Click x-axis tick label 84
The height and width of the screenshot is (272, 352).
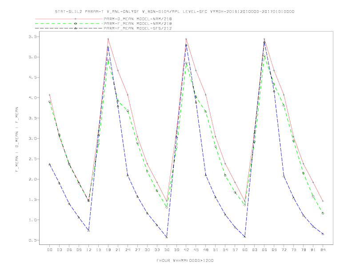323,250
